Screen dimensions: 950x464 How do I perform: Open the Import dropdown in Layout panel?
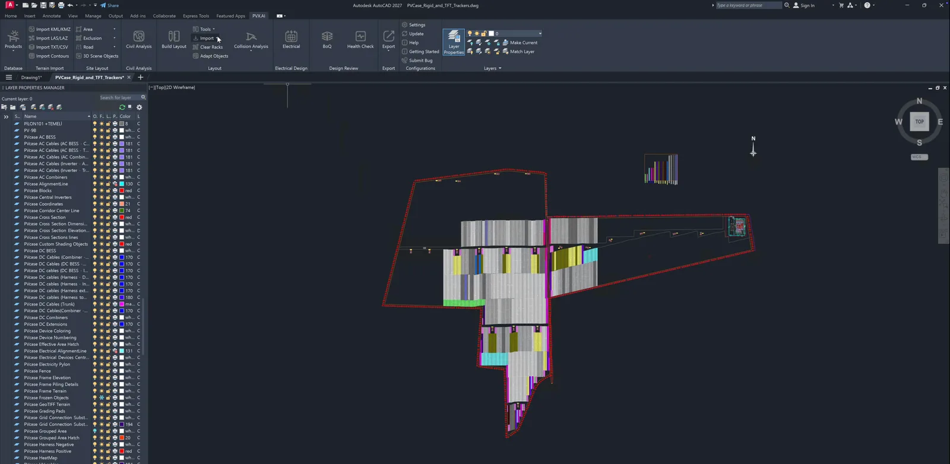205,38
